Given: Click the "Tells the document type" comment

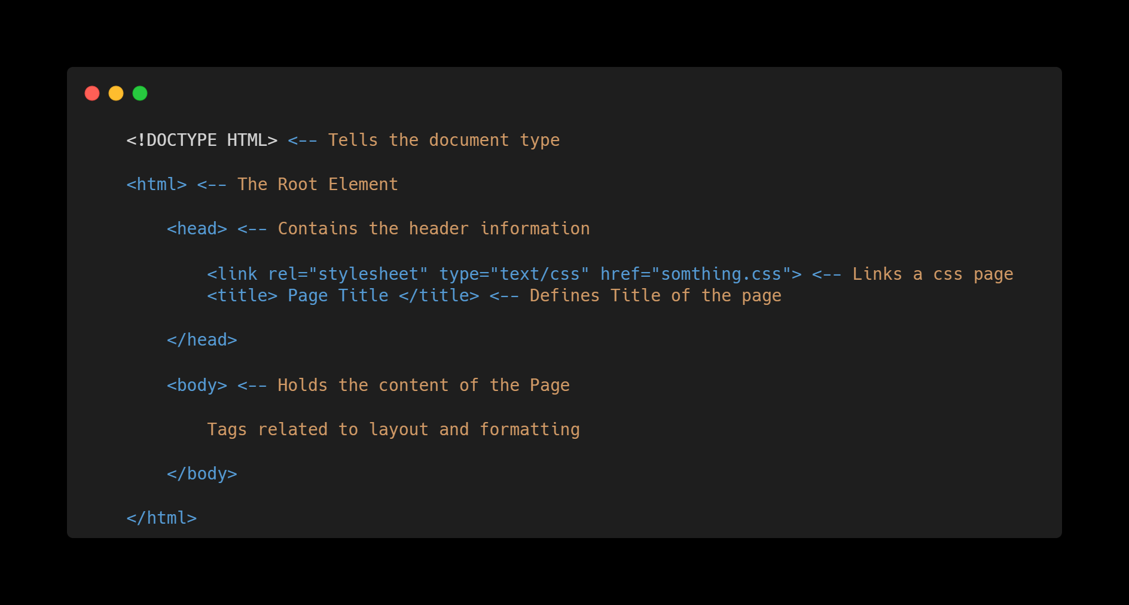Looking at the screenshot, I should [x=444, y=140].
